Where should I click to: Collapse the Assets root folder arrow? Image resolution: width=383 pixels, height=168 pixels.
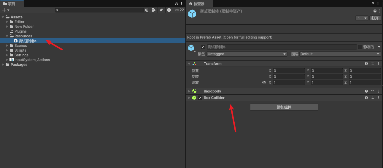3,17
